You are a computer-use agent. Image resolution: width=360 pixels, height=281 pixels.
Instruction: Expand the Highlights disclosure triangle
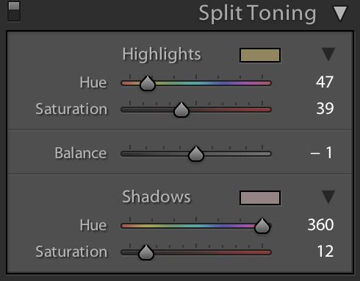(x=328, y=54)
